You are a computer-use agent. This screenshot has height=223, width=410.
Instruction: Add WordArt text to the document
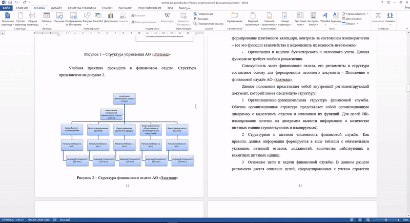click(x=325, y=19)
